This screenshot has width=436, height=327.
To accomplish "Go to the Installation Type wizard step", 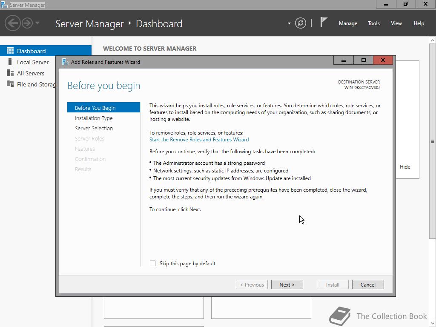I will (94, 118).
